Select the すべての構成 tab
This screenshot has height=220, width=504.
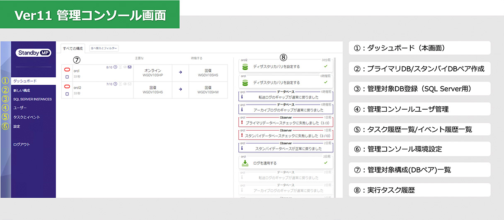pos(73,48)
